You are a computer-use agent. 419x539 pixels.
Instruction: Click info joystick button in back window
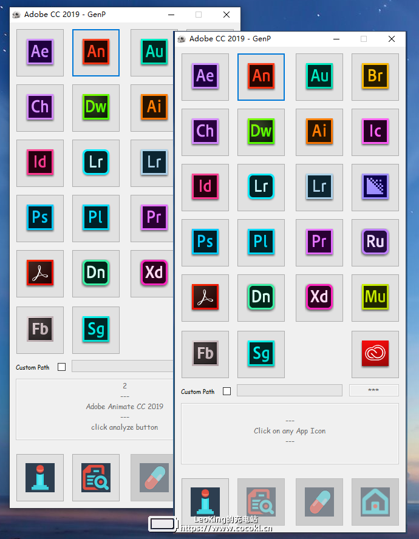click(40, 478)
